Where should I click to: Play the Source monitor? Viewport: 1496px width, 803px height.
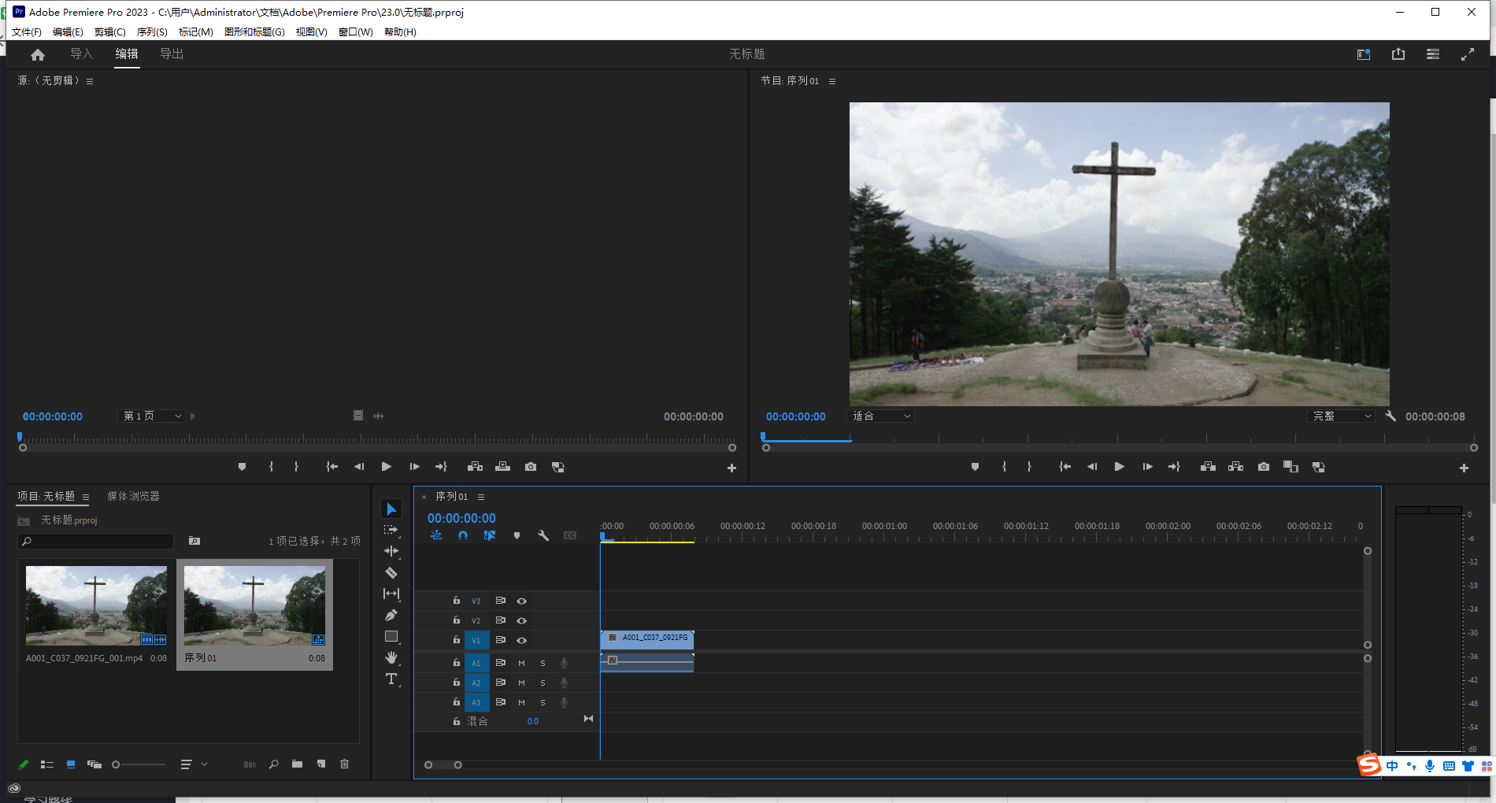[386, 467]
